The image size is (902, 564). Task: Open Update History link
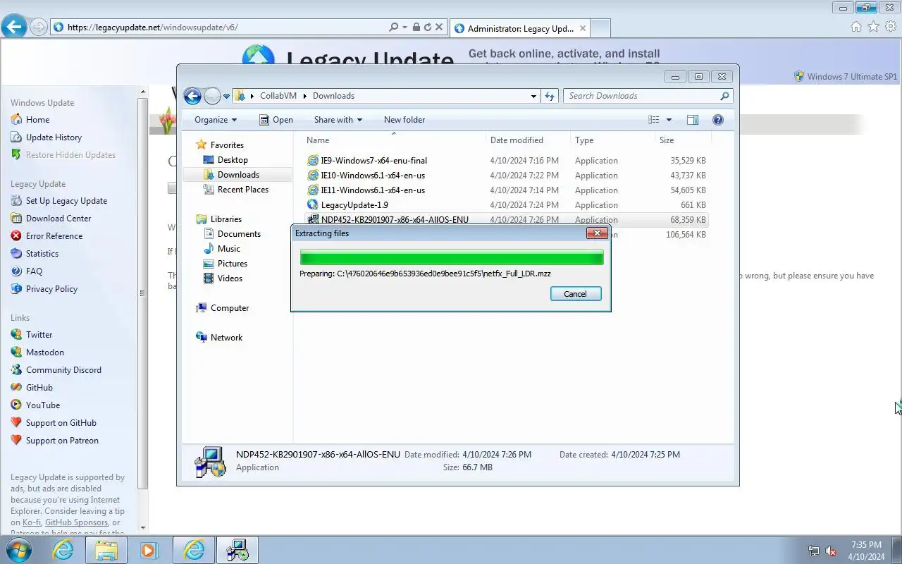(x=54, y=137)
